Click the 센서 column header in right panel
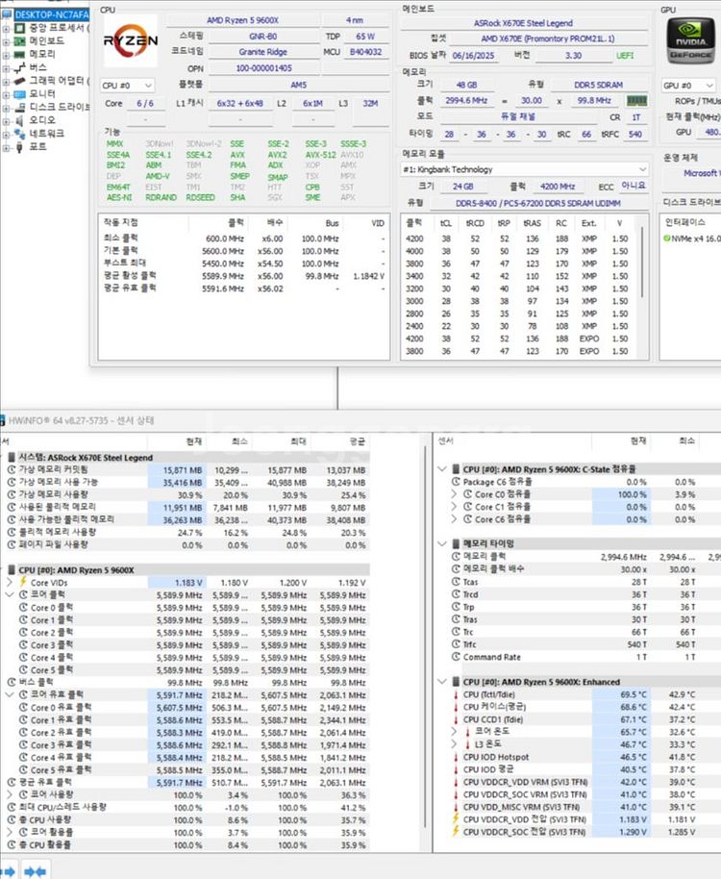Screen dimensions: 721x879 point(446,441)
